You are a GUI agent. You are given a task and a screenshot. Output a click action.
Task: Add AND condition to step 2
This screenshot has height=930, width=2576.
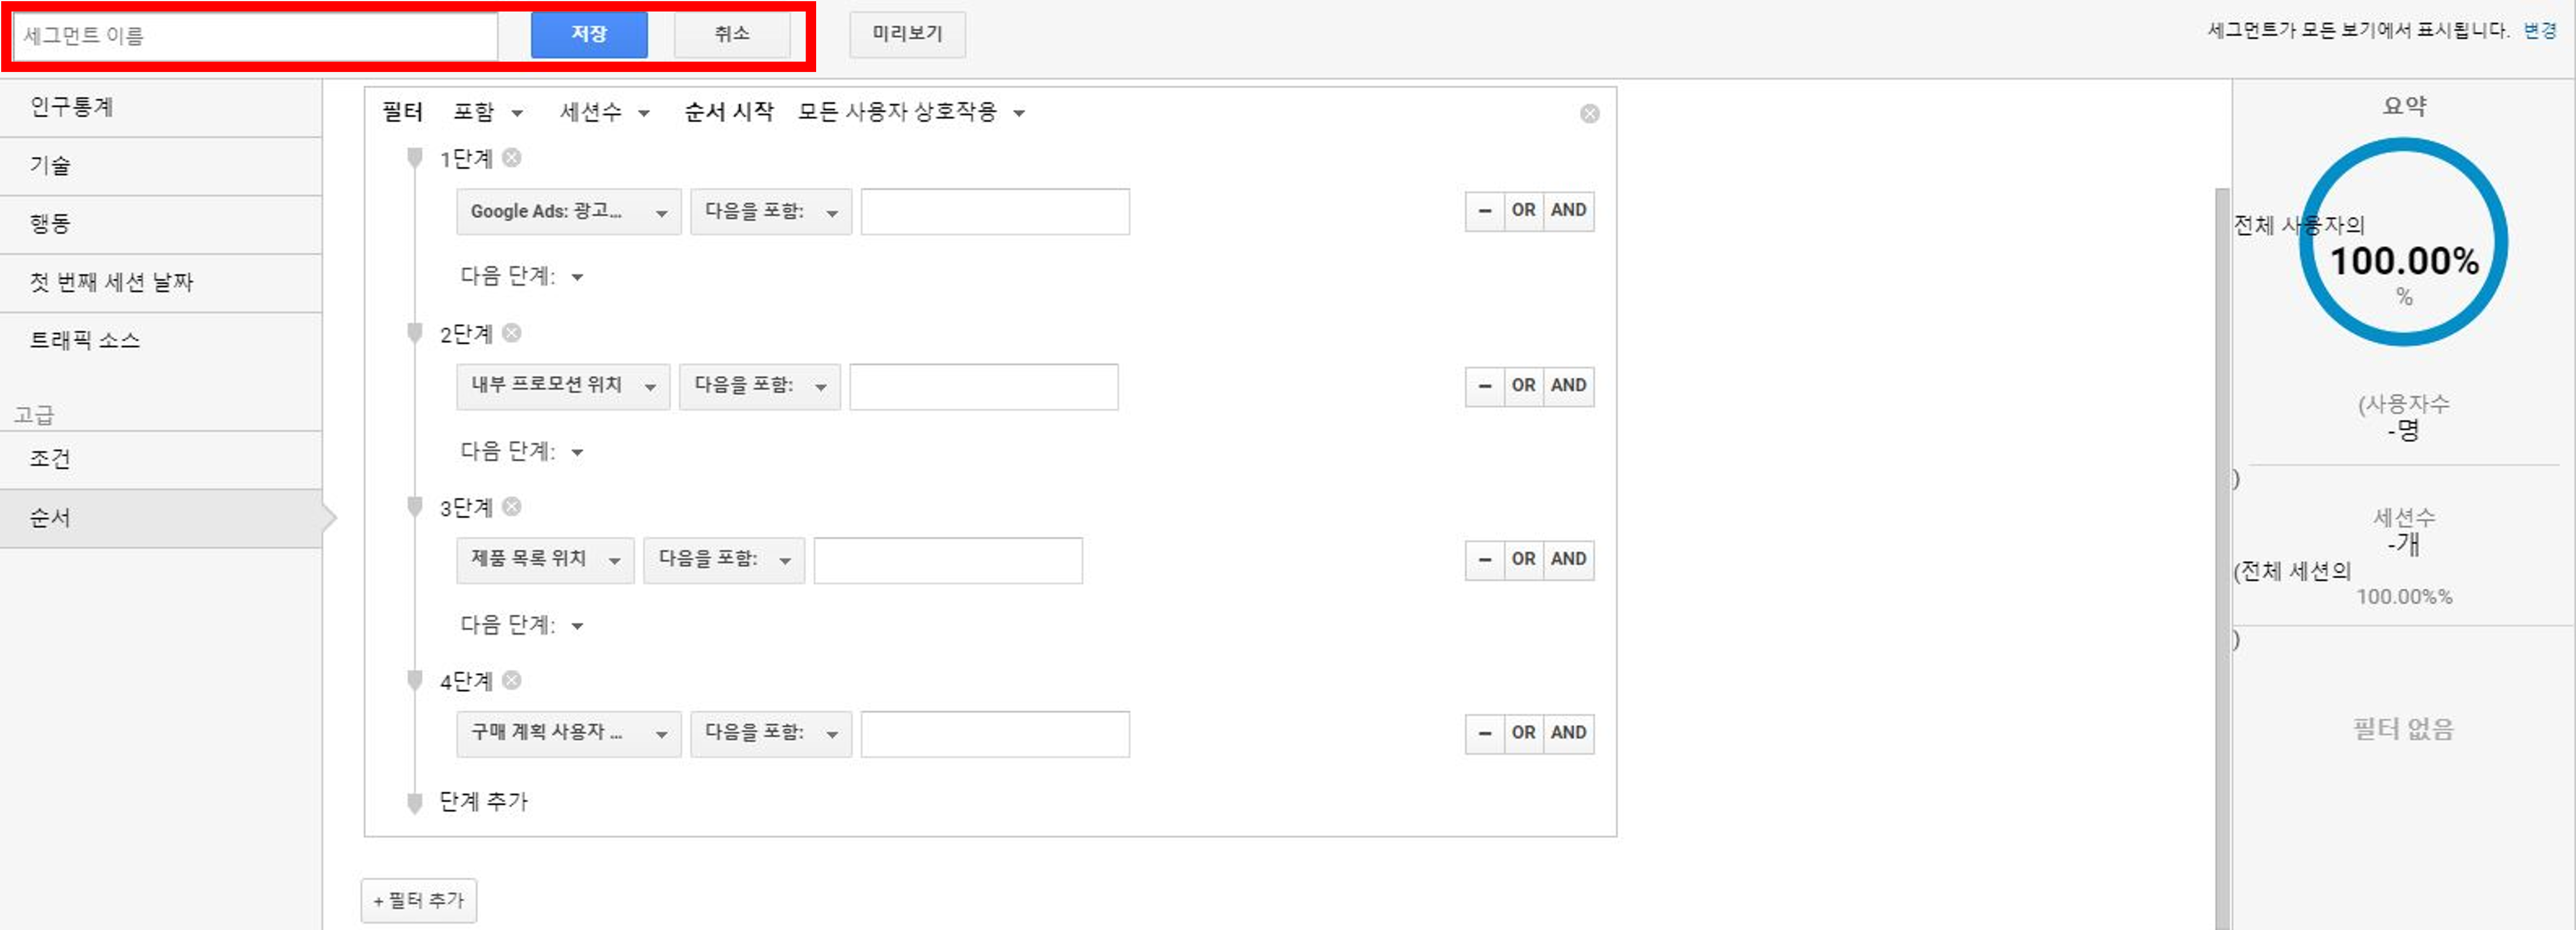(1568, 386)
